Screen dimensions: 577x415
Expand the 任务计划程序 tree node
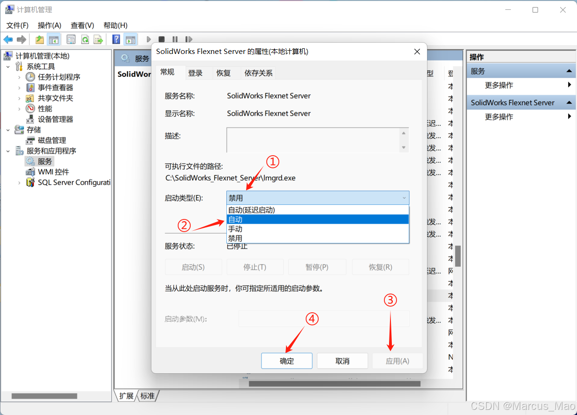point(19,77)
